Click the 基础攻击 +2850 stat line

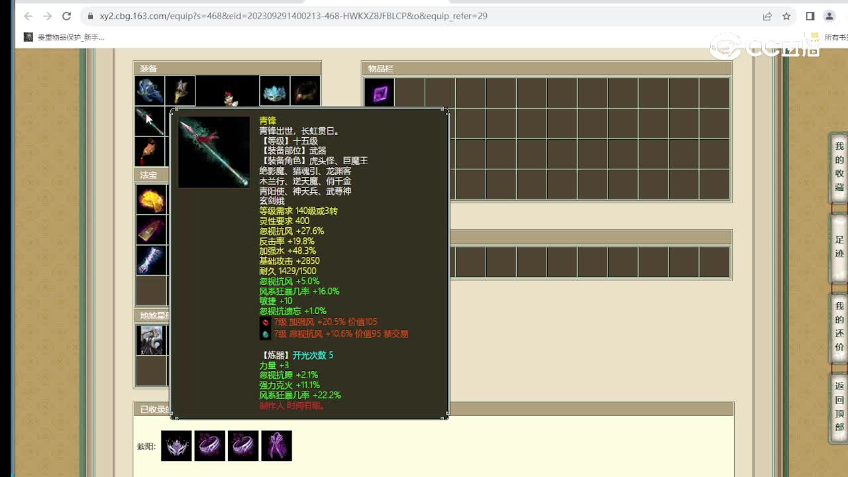pyautogui.click(x=290, y=261)
